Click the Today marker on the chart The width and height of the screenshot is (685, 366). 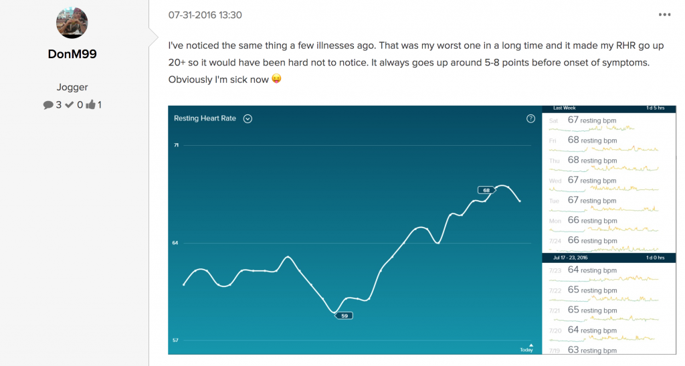tap(527, 348)
